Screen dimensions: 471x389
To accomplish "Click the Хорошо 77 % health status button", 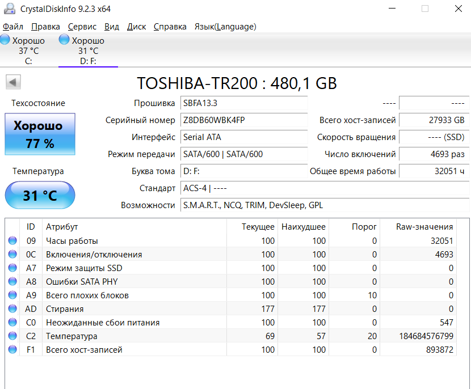I will pyautogui.click(x=40, y=134).
